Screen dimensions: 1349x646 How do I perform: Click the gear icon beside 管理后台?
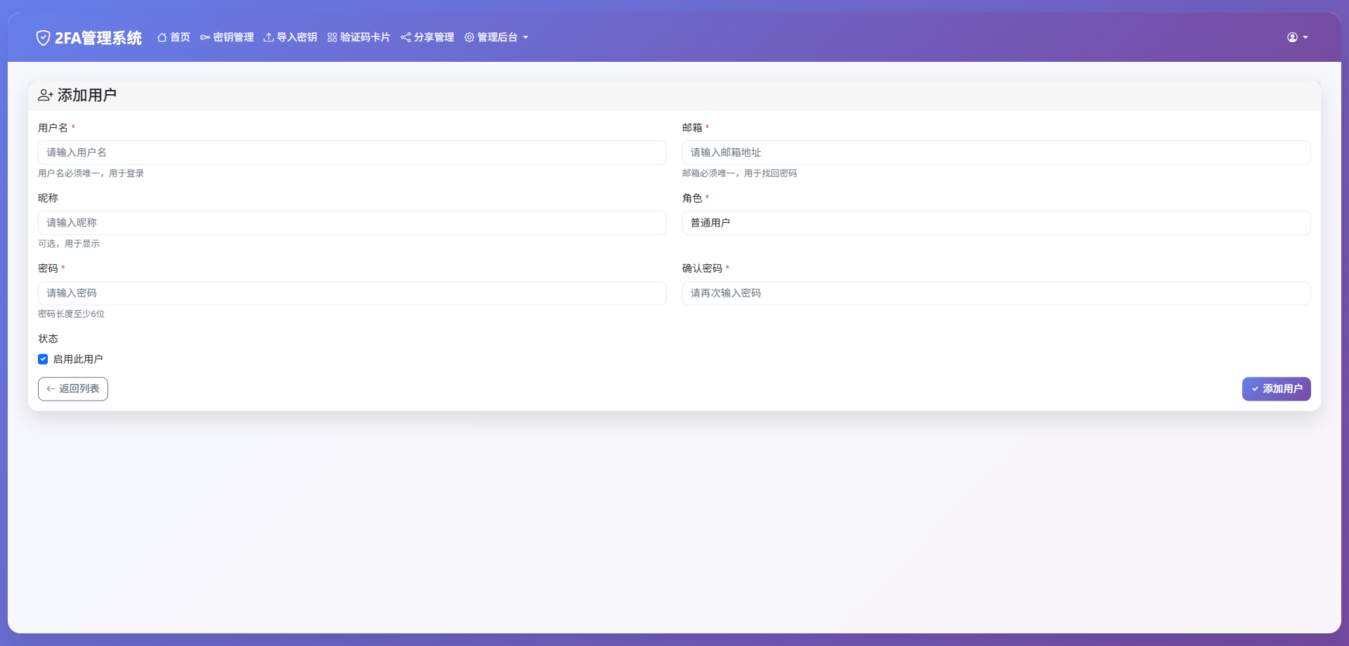[469, 37]
